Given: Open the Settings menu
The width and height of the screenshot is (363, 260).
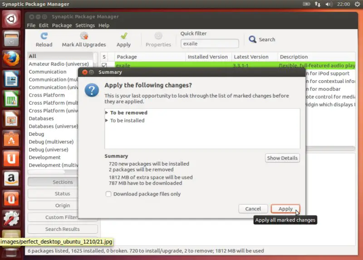Looking at the screenshot, I should point(85,25).
